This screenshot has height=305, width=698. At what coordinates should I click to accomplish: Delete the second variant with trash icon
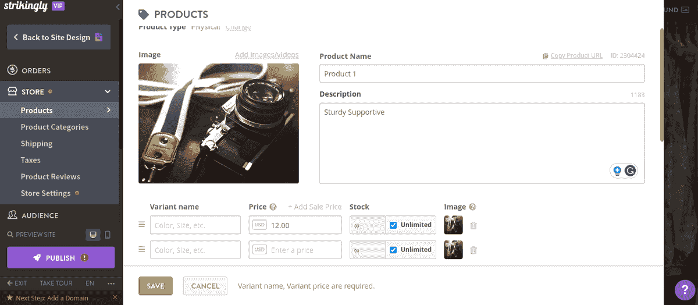[473, 250]
